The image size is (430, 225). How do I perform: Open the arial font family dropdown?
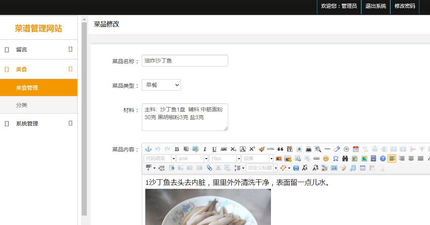click(x=192, y=159)
